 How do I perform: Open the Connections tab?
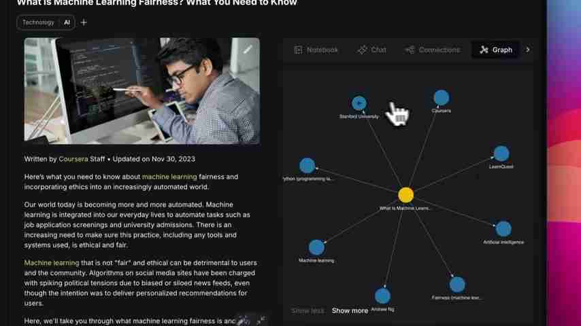pyautogui.click(x=433, y=50)
